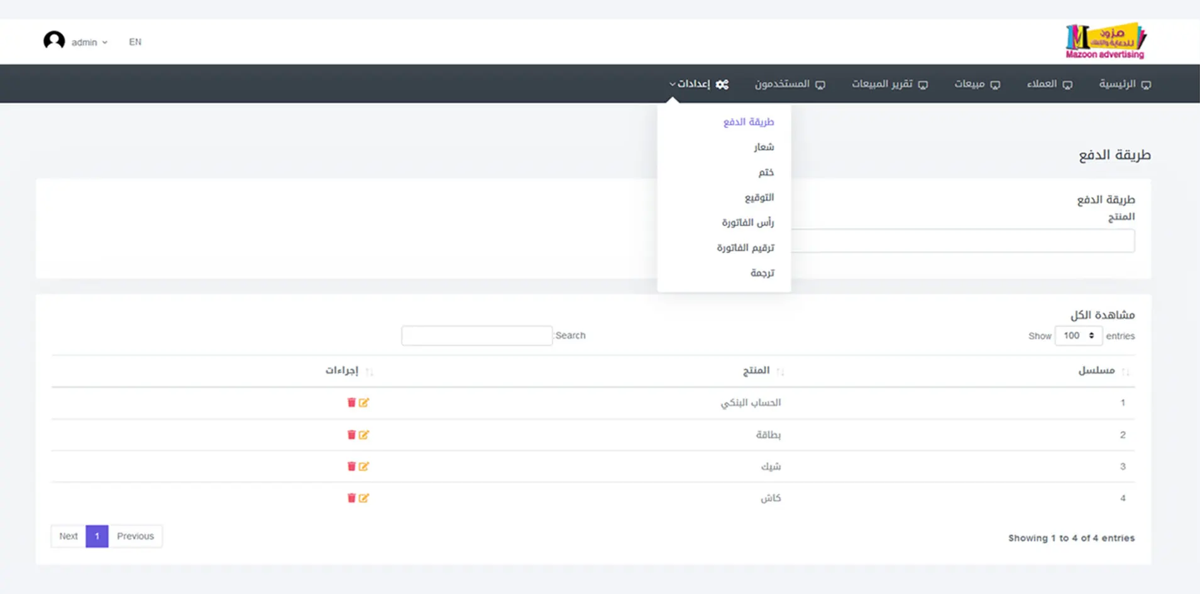This screenshot has height=594, width=1200.
Task: Open the entries-per-page dropdown showing 100
Action: [x=1078, y=336]
